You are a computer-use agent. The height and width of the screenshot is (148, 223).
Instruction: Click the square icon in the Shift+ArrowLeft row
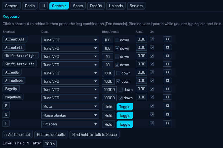tap(168, 64)
